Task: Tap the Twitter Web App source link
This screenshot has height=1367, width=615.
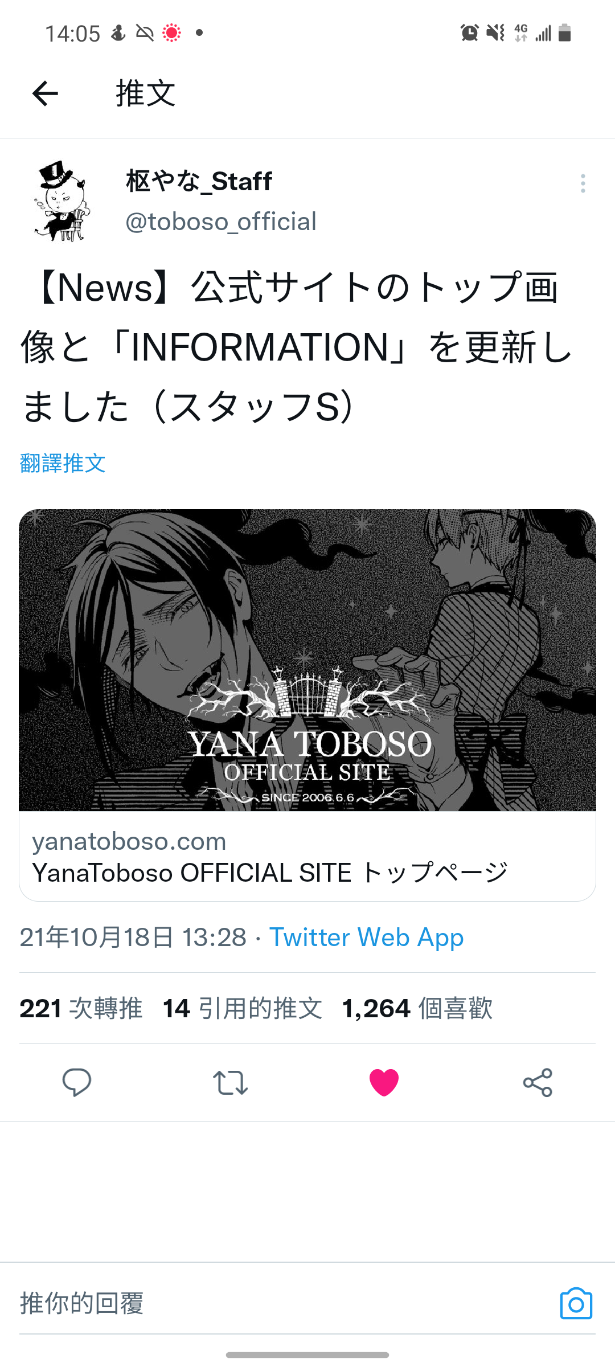Action: (367, 938)
